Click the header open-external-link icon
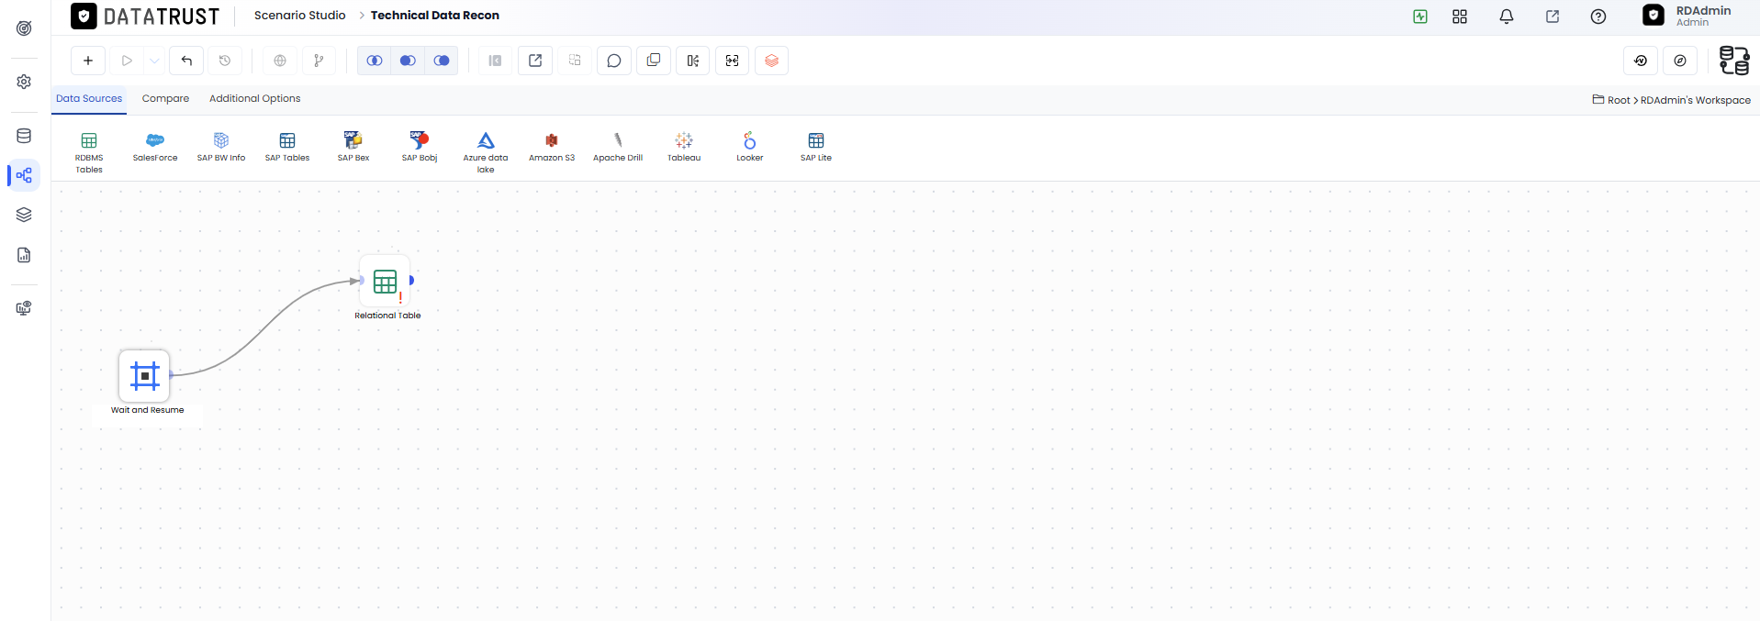The image size is (1760, 621). point(1553,17)
